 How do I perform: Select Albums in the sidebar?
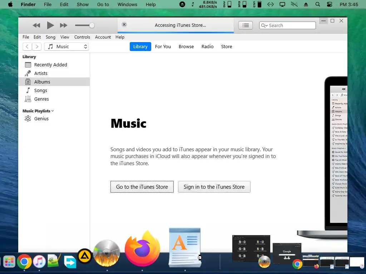click(x=54, y=82)
